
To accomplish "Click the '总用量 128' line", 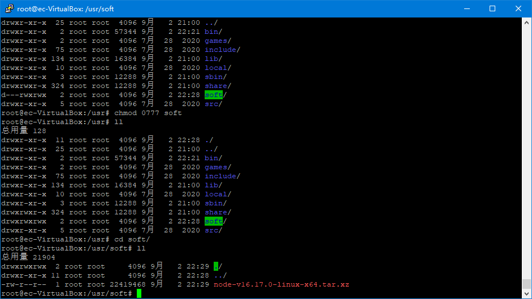I will 24,131.
